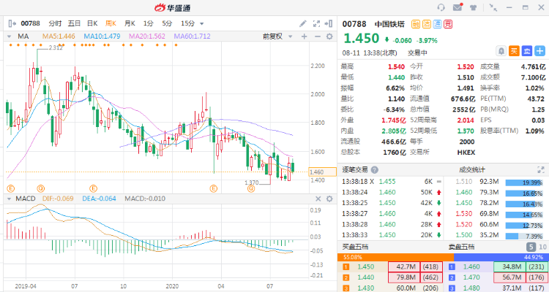Click the 55.08% buy ratio bar
This screenshot has height=292, width=549.
tap(395, 257)
